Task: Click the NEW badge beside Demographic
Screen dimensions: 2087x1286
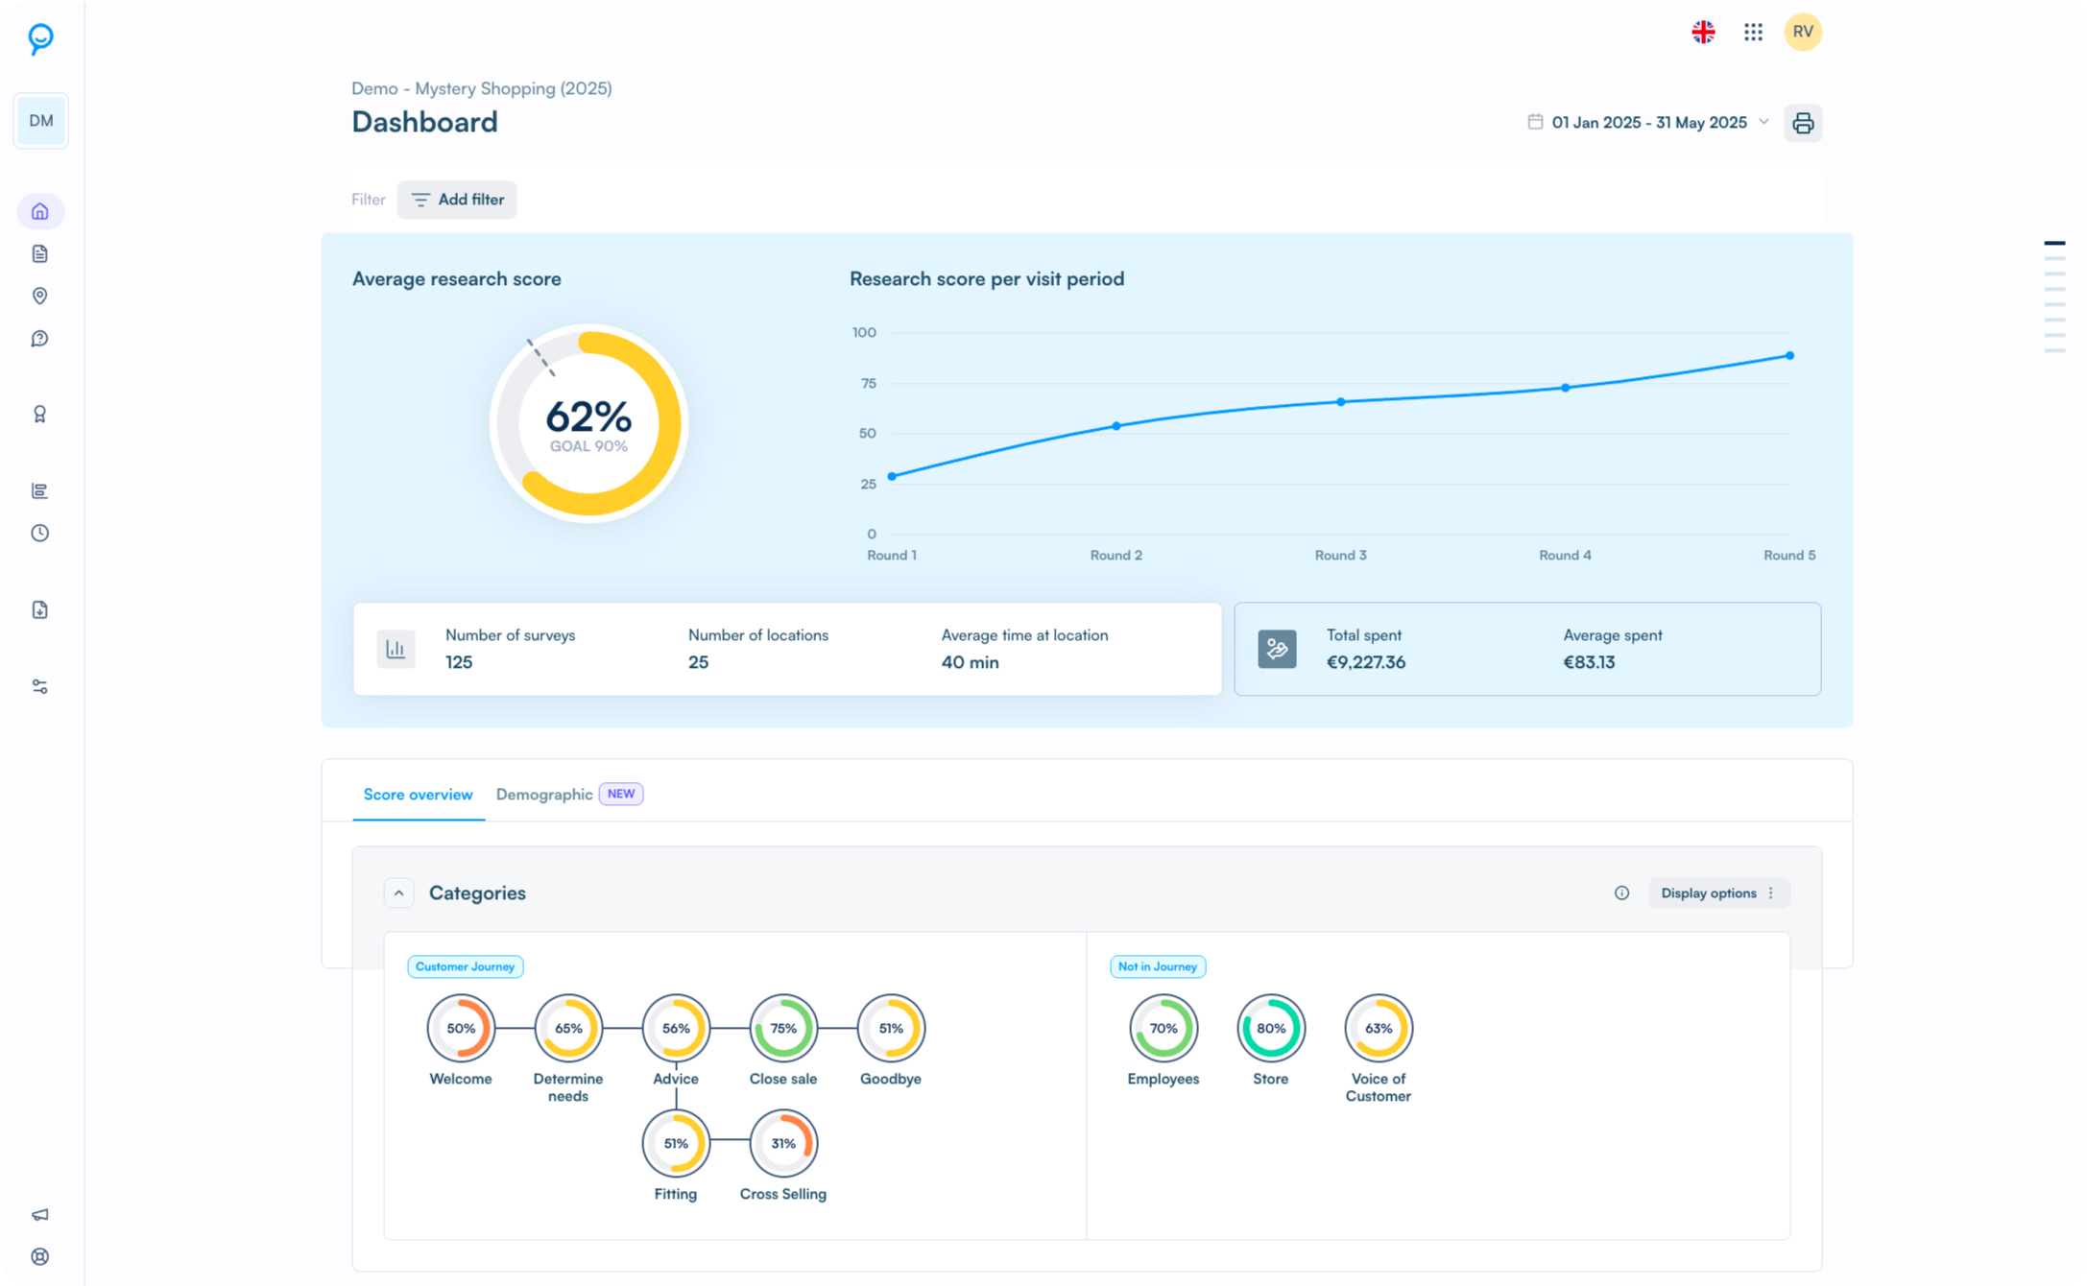Action: click(x=621, y=794)
